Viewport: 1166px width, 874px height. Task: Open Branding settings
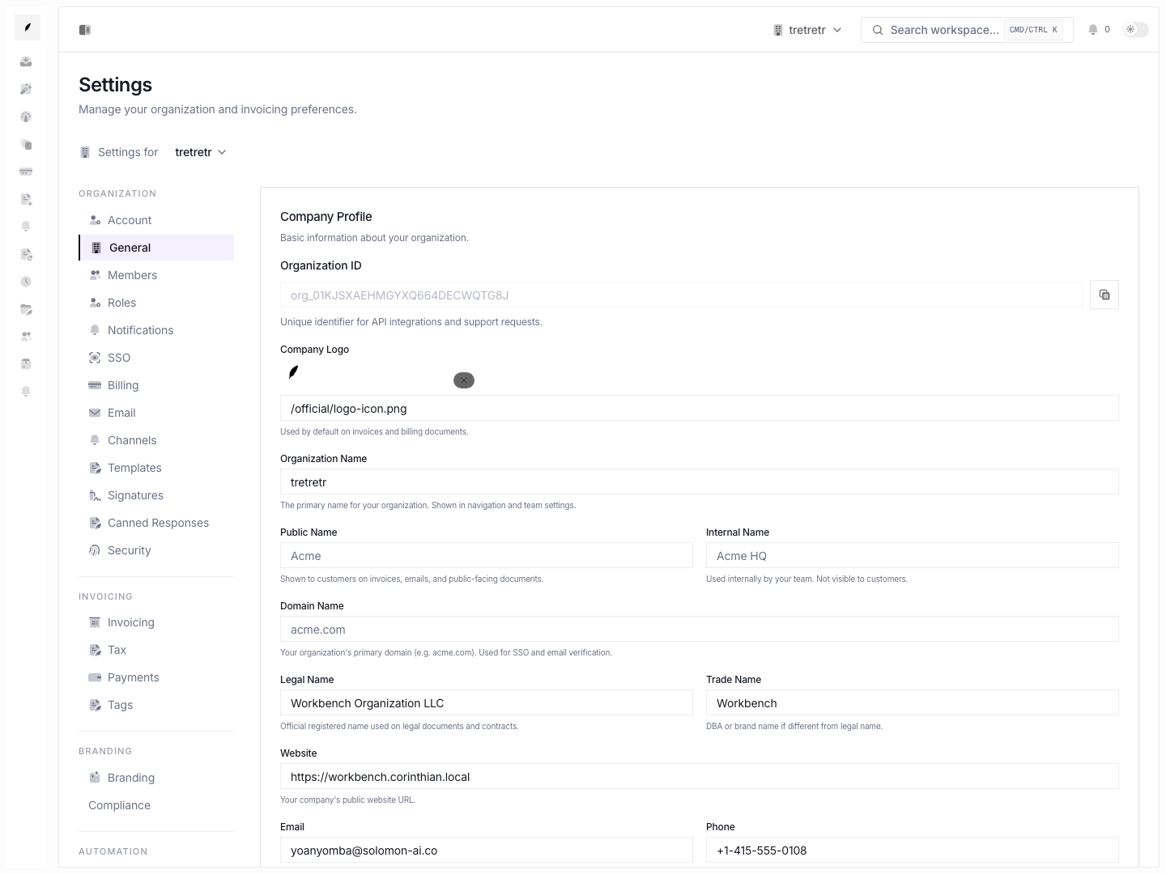coord(156,778)
